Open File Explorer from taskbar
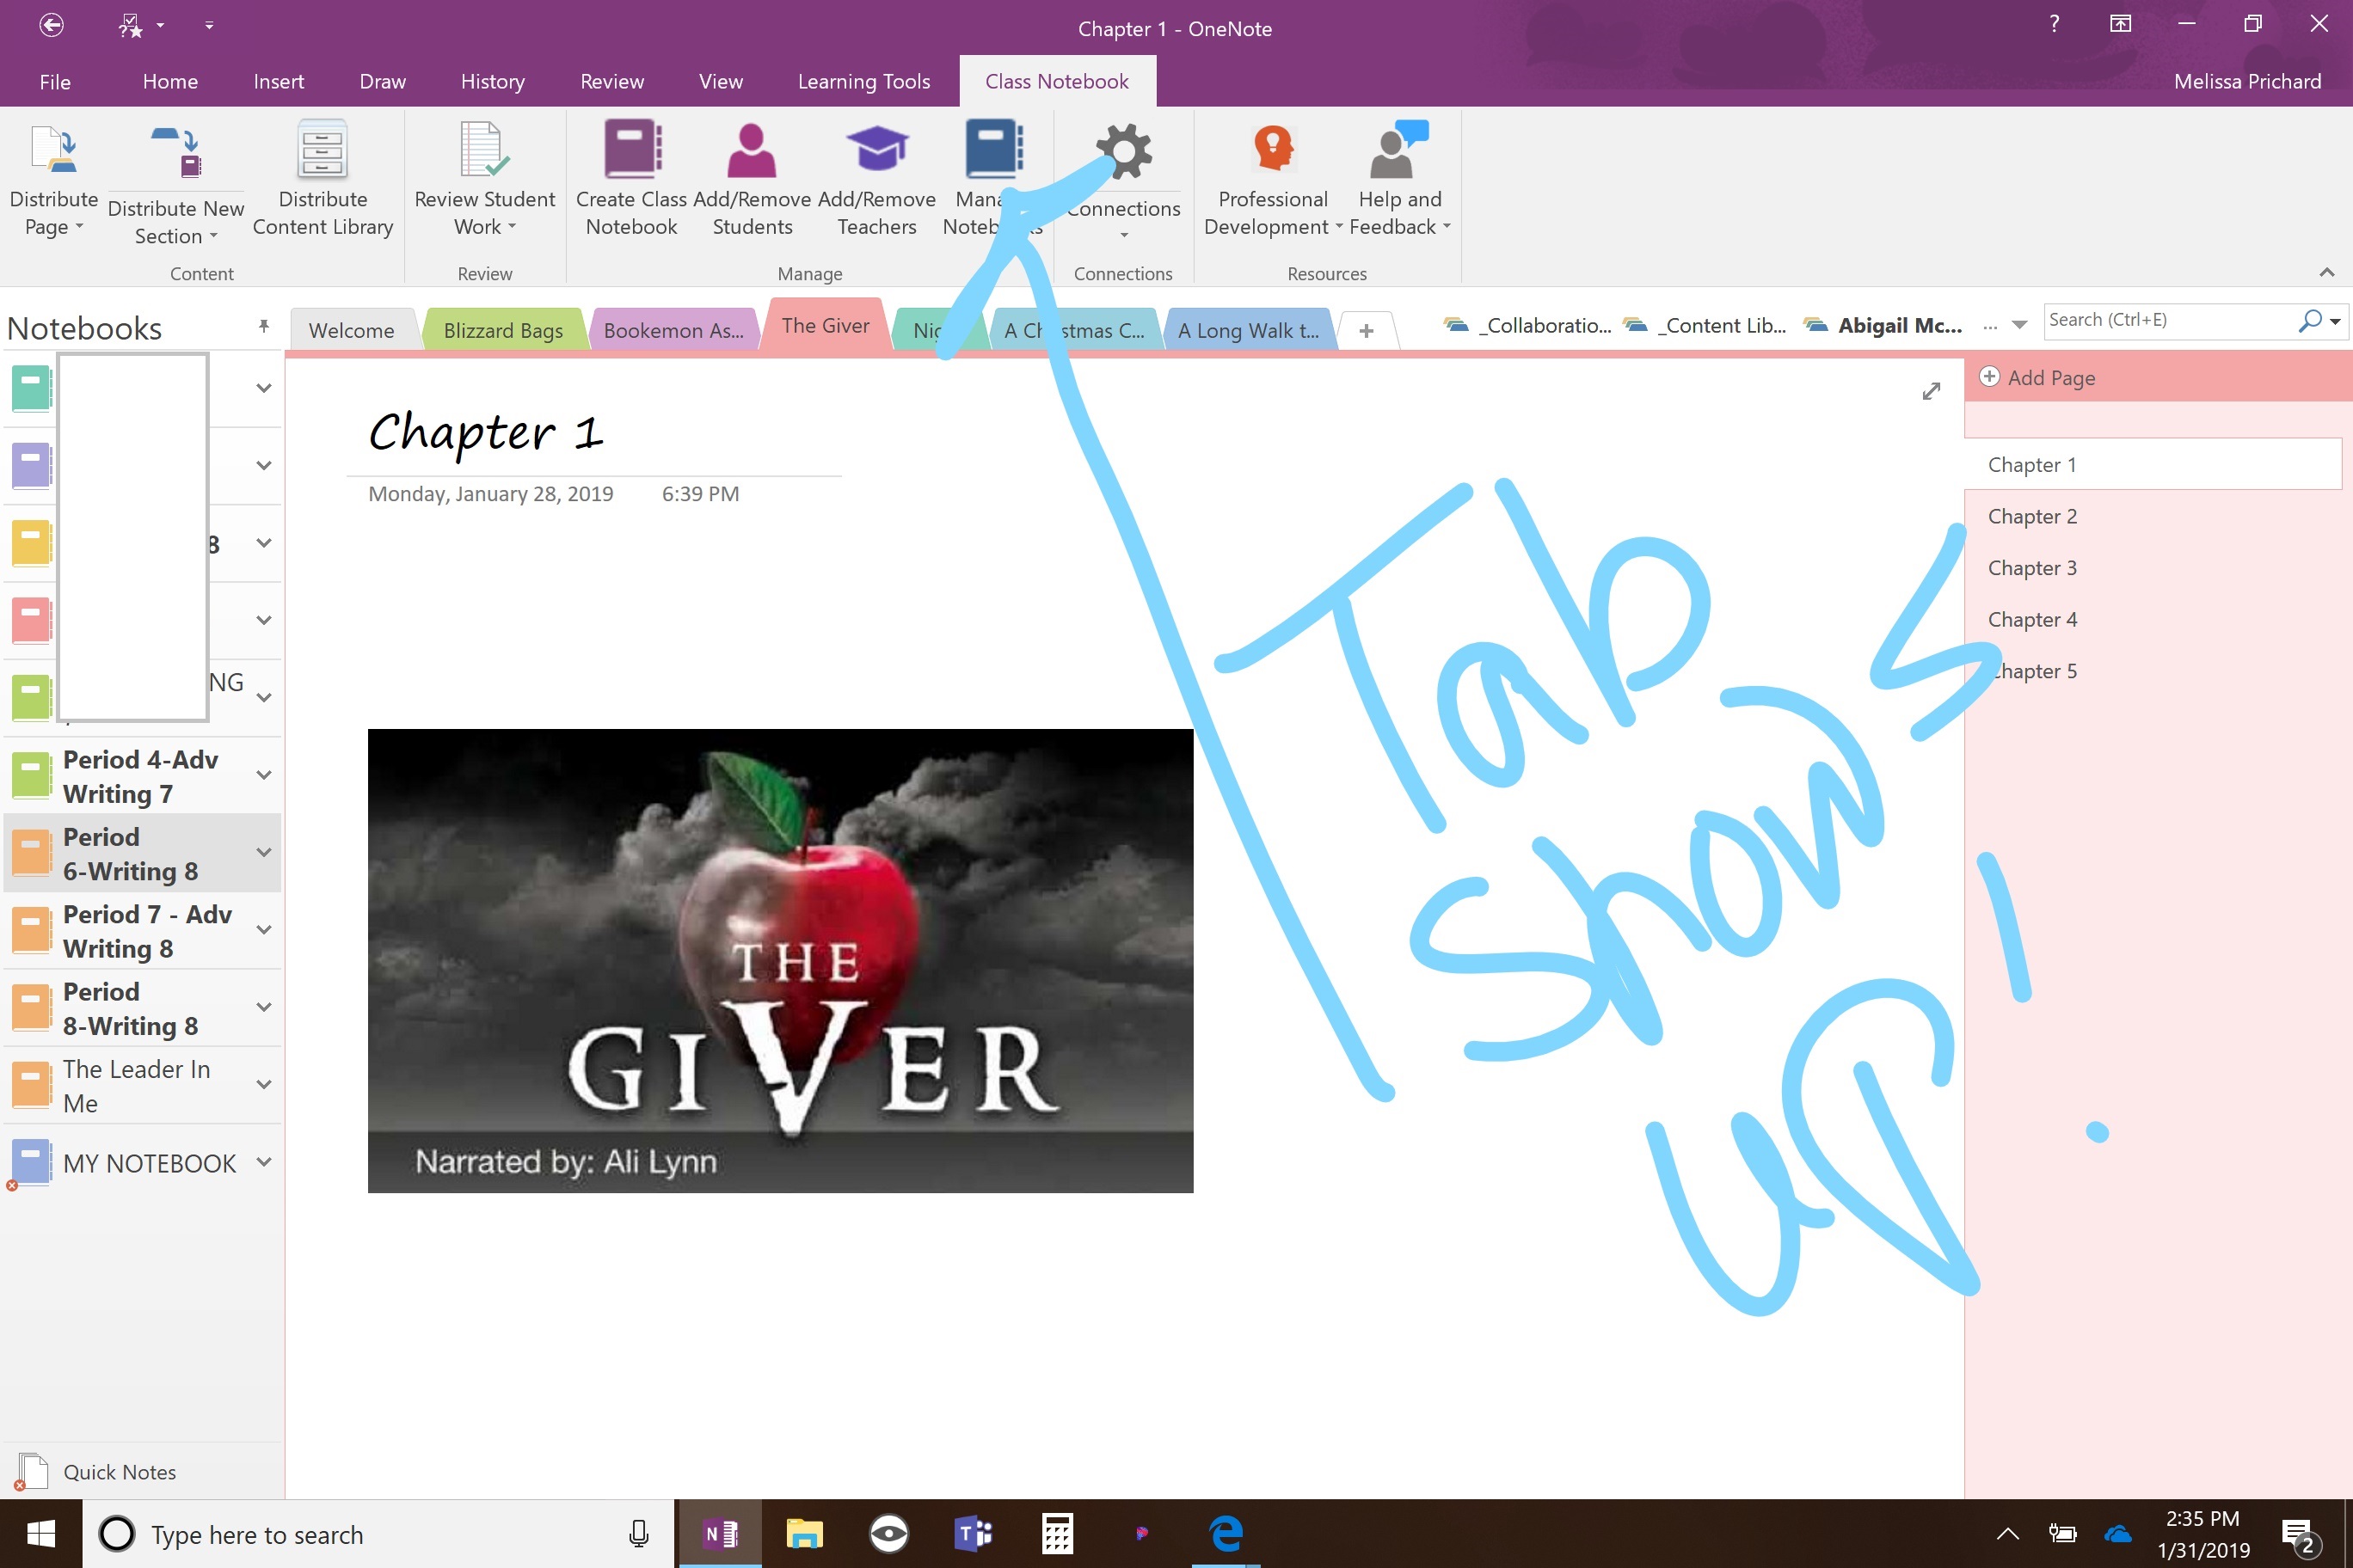This screenshot has width=2353, height=1568. tap(804, 1532)
